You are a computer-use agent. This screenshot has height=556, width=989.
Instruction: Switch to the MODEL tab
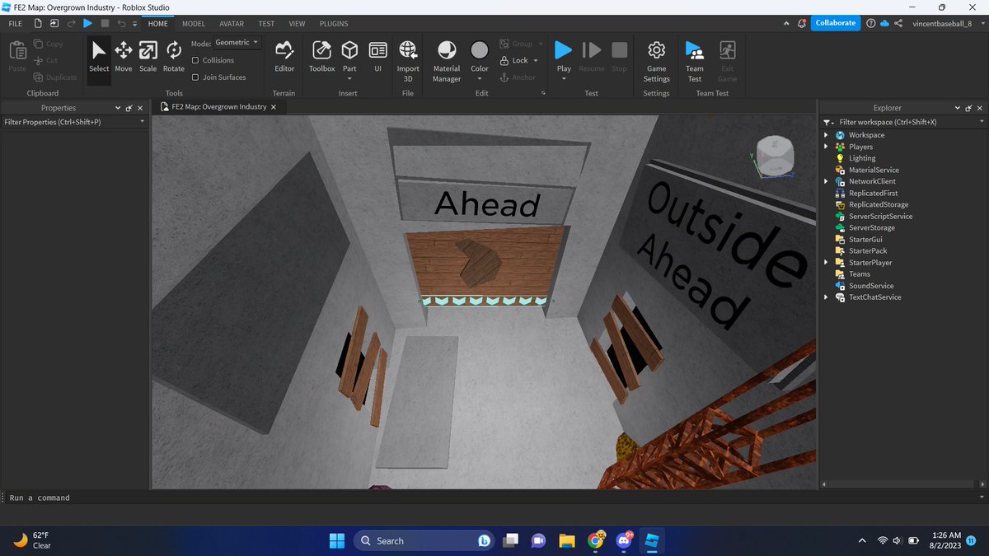pos(194,24)
